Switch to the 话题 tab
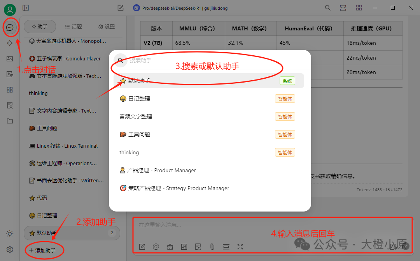The image size is (420, 261). pyautogui.click(x=73, y=26)
